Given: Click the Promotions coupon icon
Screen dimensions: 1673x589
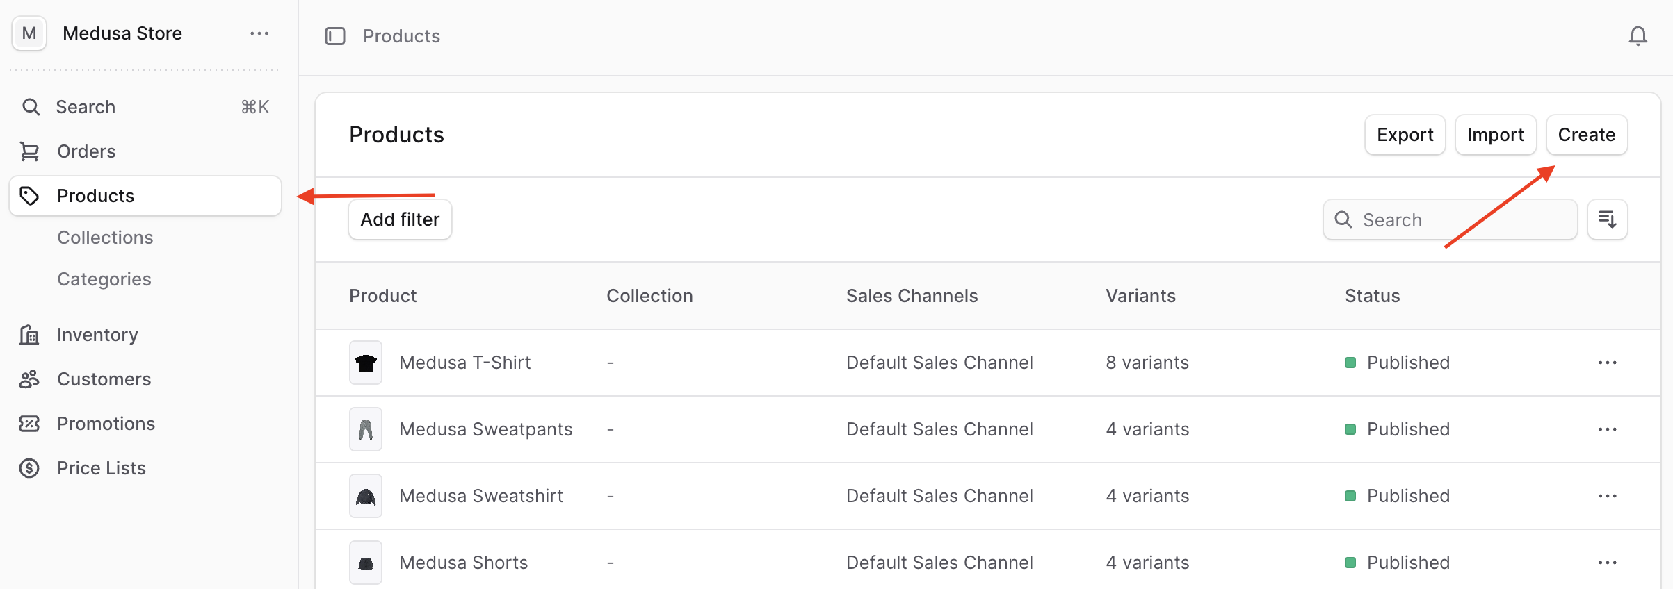Looking at the screenshot, I should pyautogui.click(x=29, y=424).
